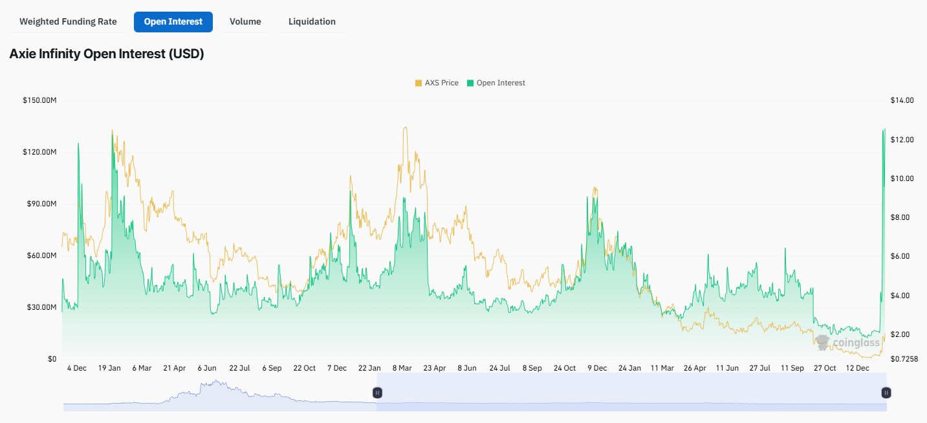Hide the Open Interest area by clicking its legend

click(498, 83)
